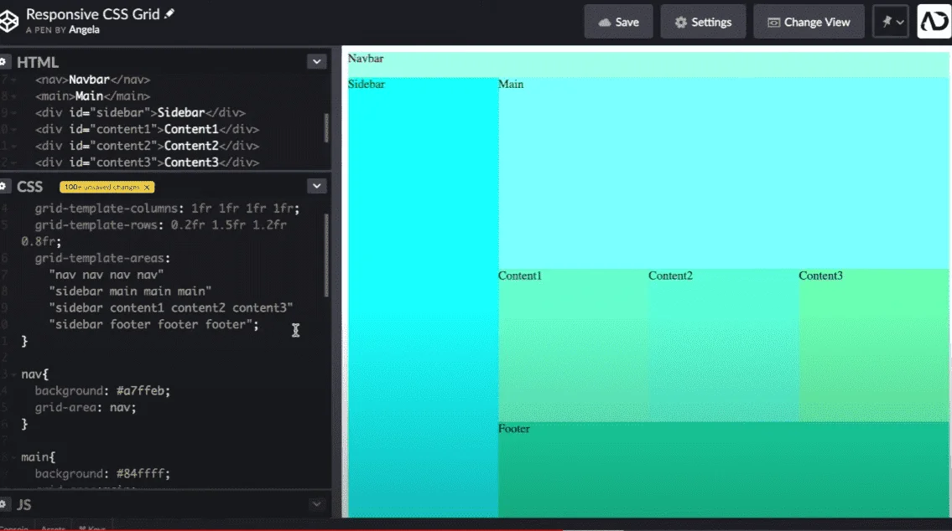This screenshot has width=952, height=531.
Task: Click the 100+ unsaved changes badge text
Action: point(102,188)
